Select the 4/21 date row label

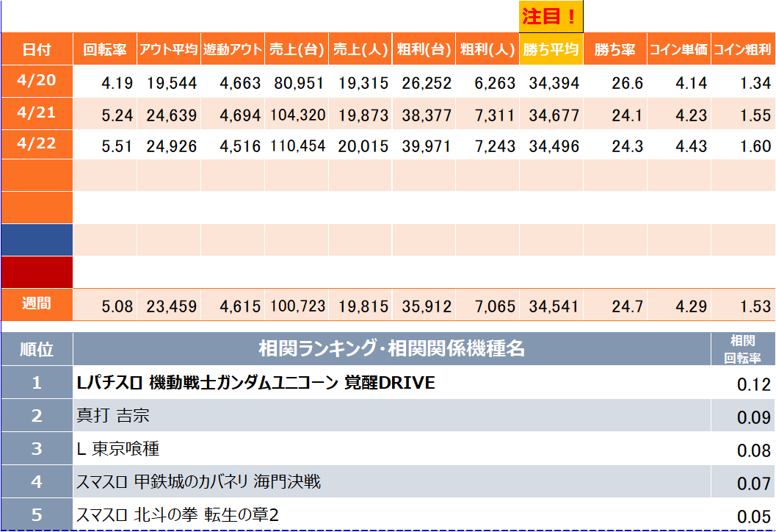pos(37,114)
